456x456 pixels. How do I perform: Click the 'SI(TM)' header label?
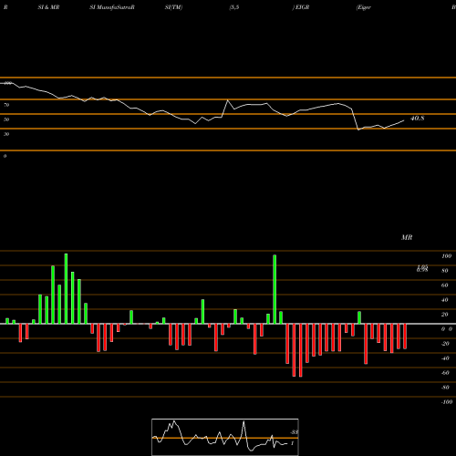tap(173, 7)
